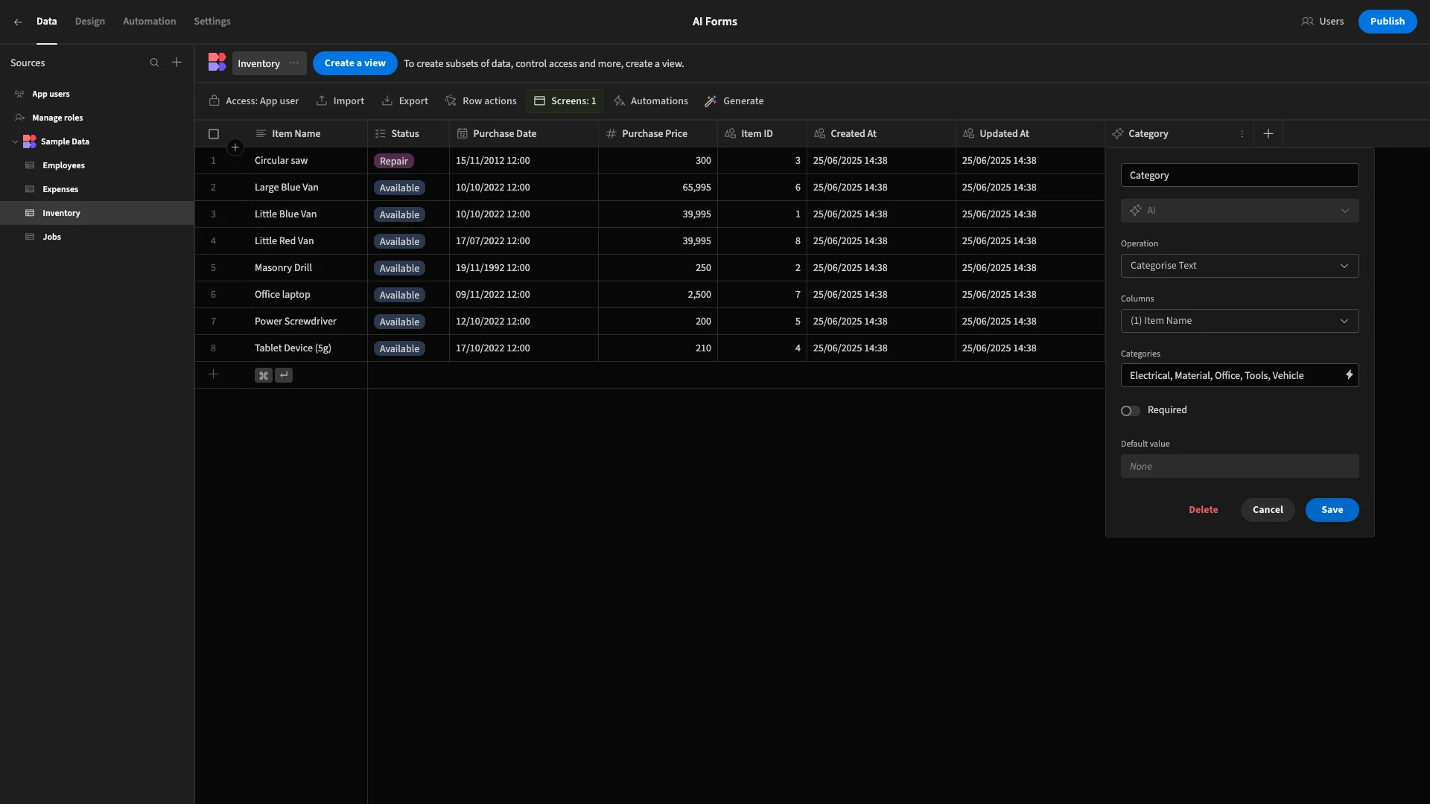Image resolution: width=1430 pixels, height=804 pixels.
Task: Open Columns Item Name dropdown
Action: [1239, 321]
